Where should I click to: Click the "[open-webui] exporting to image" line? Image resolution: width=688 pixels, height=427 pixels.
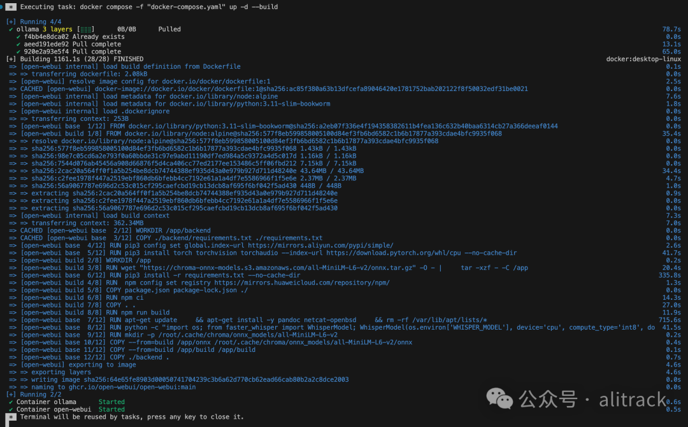pos(73,364)
